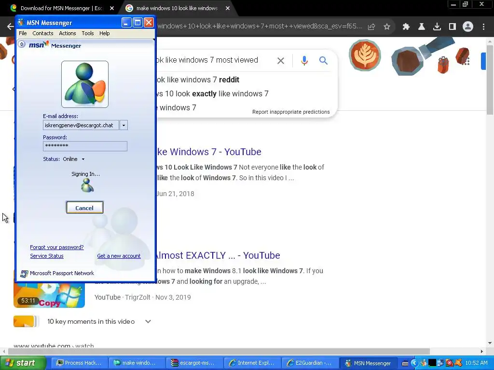The image size is (494, 370).
Task: Expand the e-mail address dropdown arrow
Action: [124, 125]
